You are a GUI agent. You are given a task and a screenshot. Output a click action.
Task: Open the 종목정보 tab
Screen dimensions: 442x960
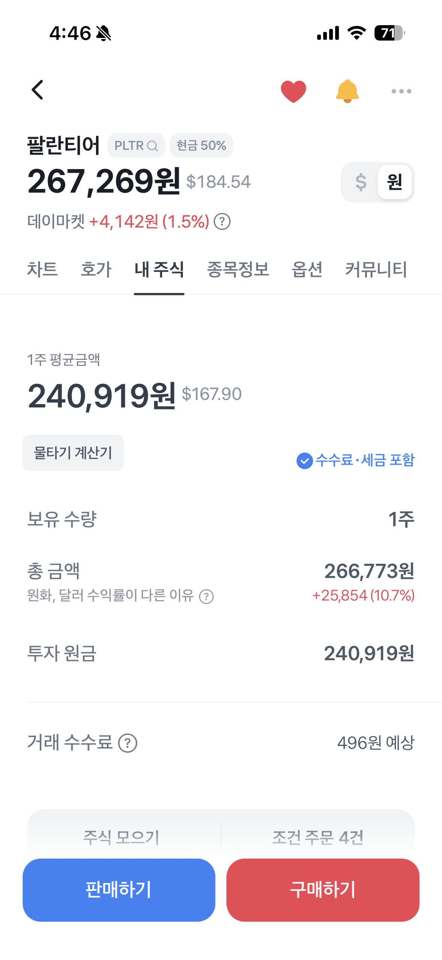point(238,269)
